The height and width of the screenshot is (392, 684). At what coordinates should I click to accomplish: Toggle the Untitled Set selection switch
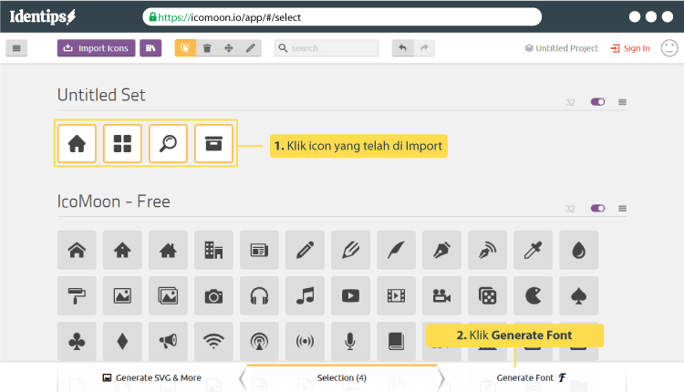tap(597, 102)
